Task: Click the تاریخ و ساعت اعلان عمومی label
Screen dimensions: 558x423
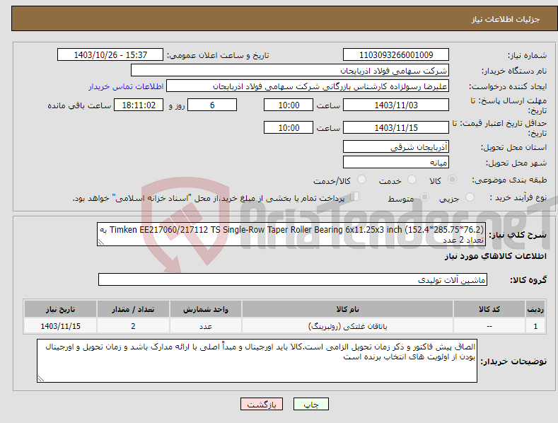Action: coord(218,56)
